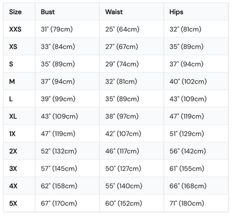Select the XS size row label
Image resolution: width=233 pixels, height=216 pixels.
13,47
